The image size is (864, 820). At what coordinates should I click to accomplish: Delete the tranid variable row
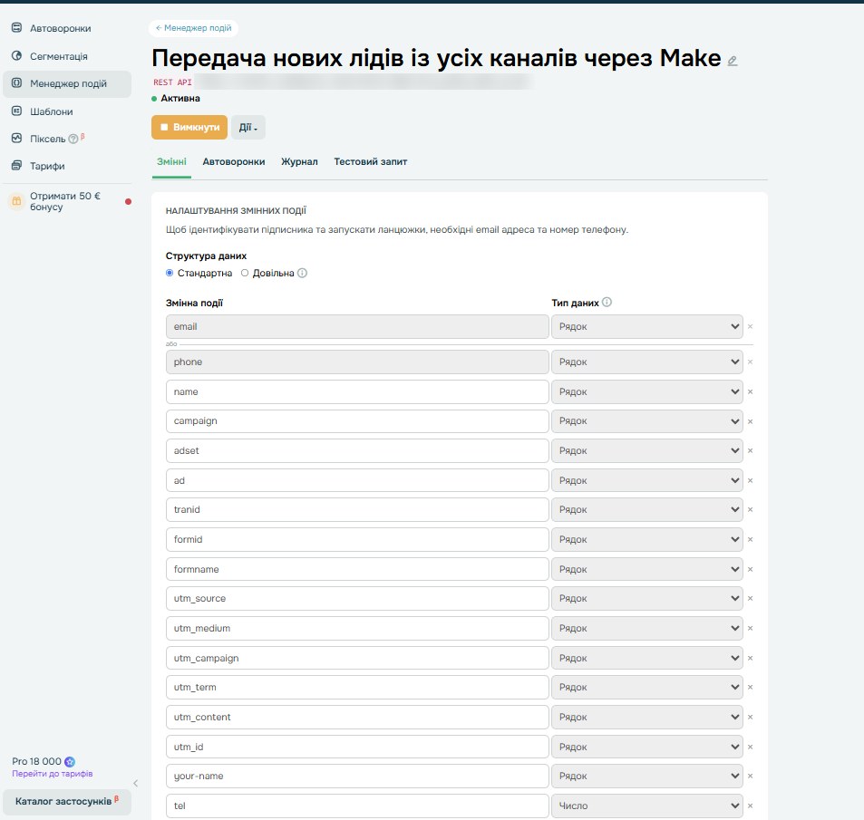tap(750, 509)
